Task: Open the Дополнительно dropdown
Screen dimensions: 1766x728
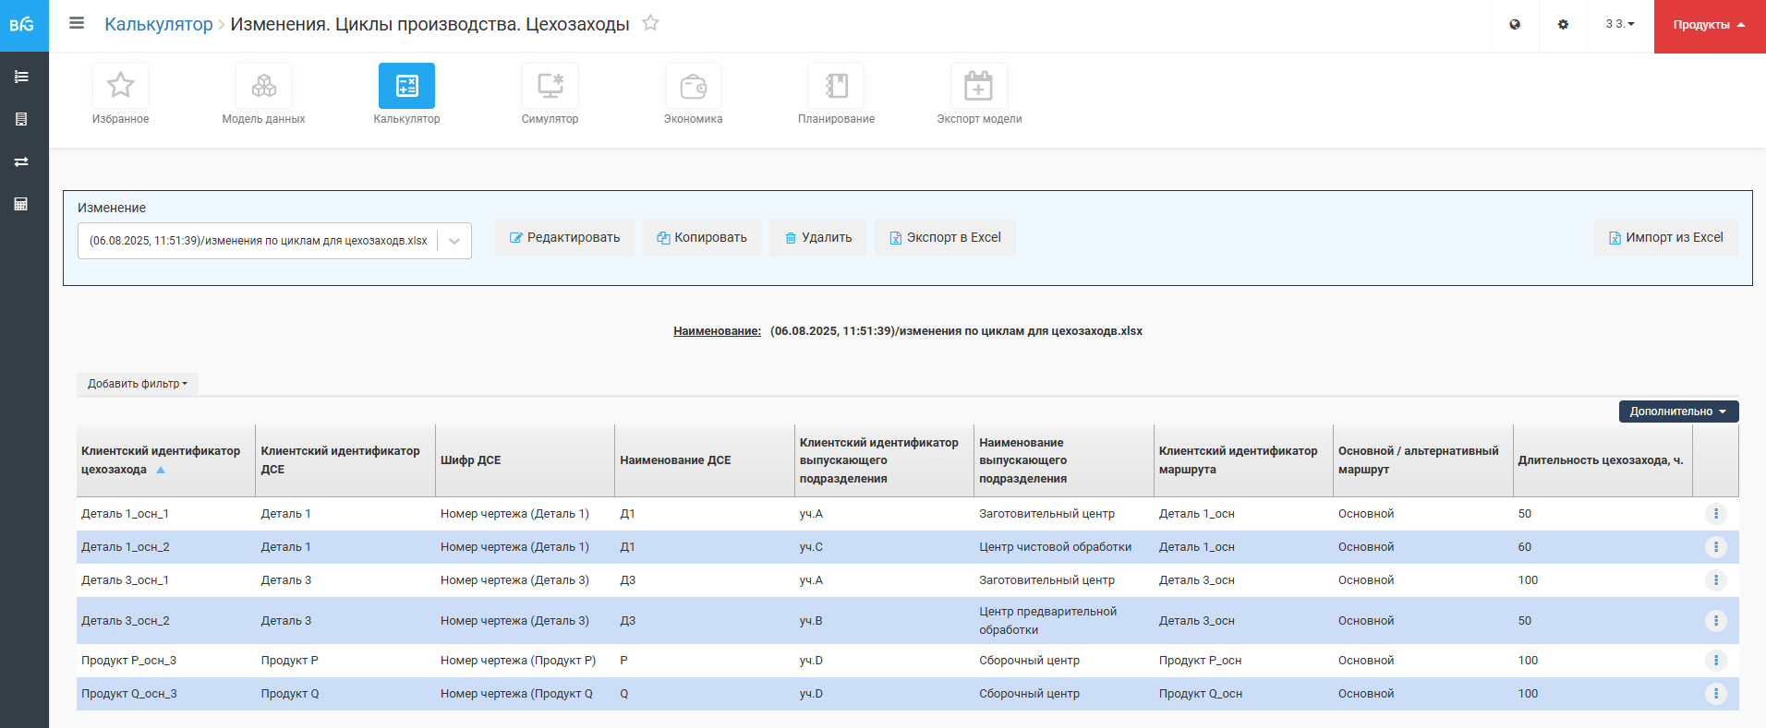Action: [x=1678, y=412]
